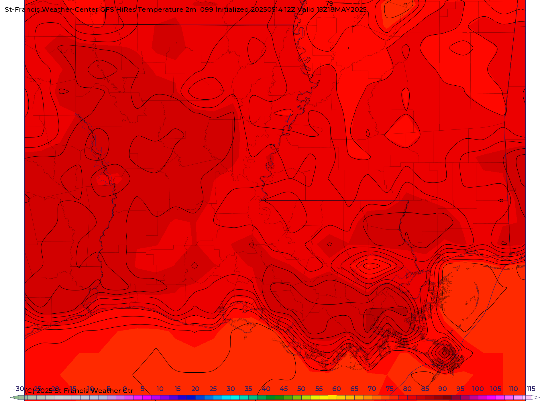Click the map title text at top

[x=186, y=9]
